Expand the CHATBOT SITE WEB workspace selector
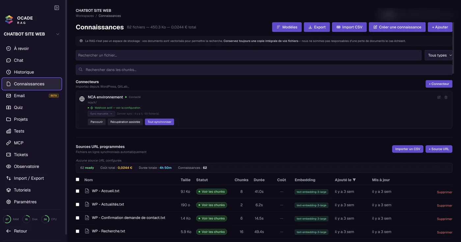 pos(32,34)
